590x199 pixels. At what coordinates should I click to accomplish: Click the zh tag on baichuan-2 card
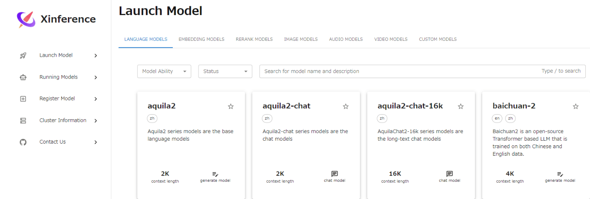point(510,119)
